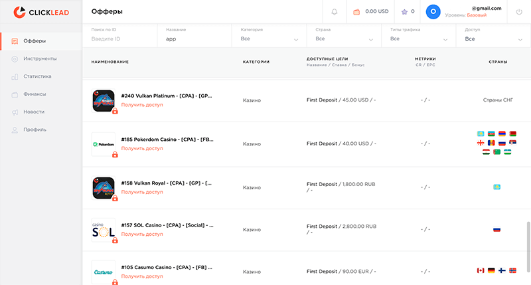Viewport: 531px width, 285px height.
Task: Click Получить доступ for SOL Casino
Action: pyautogui.click(x=142, y=234)
